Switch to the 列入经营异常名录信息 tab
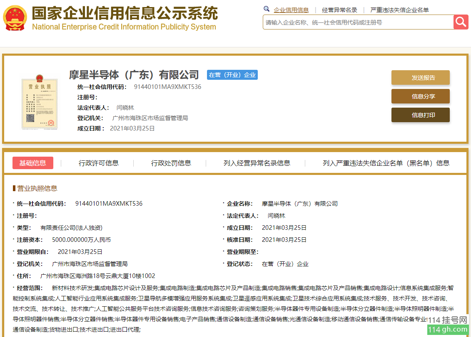The image size is (471, 337). (x=257, y=163)
